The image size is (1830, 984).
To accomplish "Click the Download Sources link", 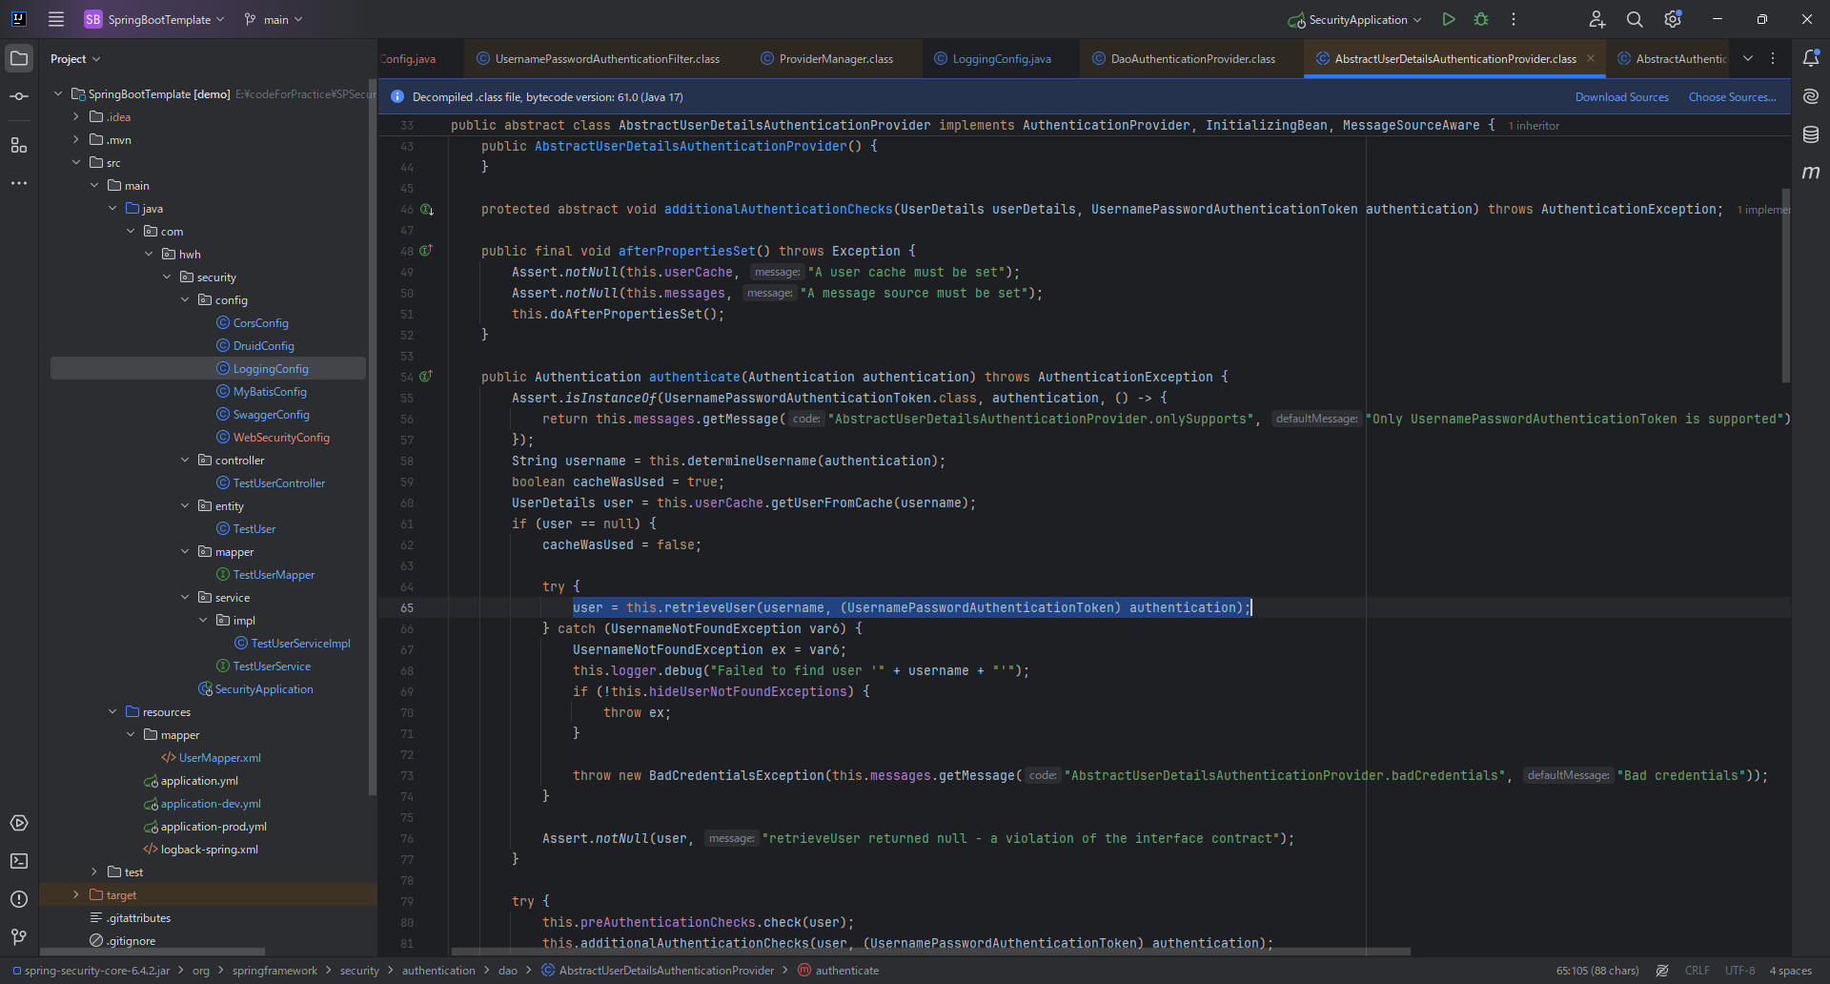I will [1621, 97].
